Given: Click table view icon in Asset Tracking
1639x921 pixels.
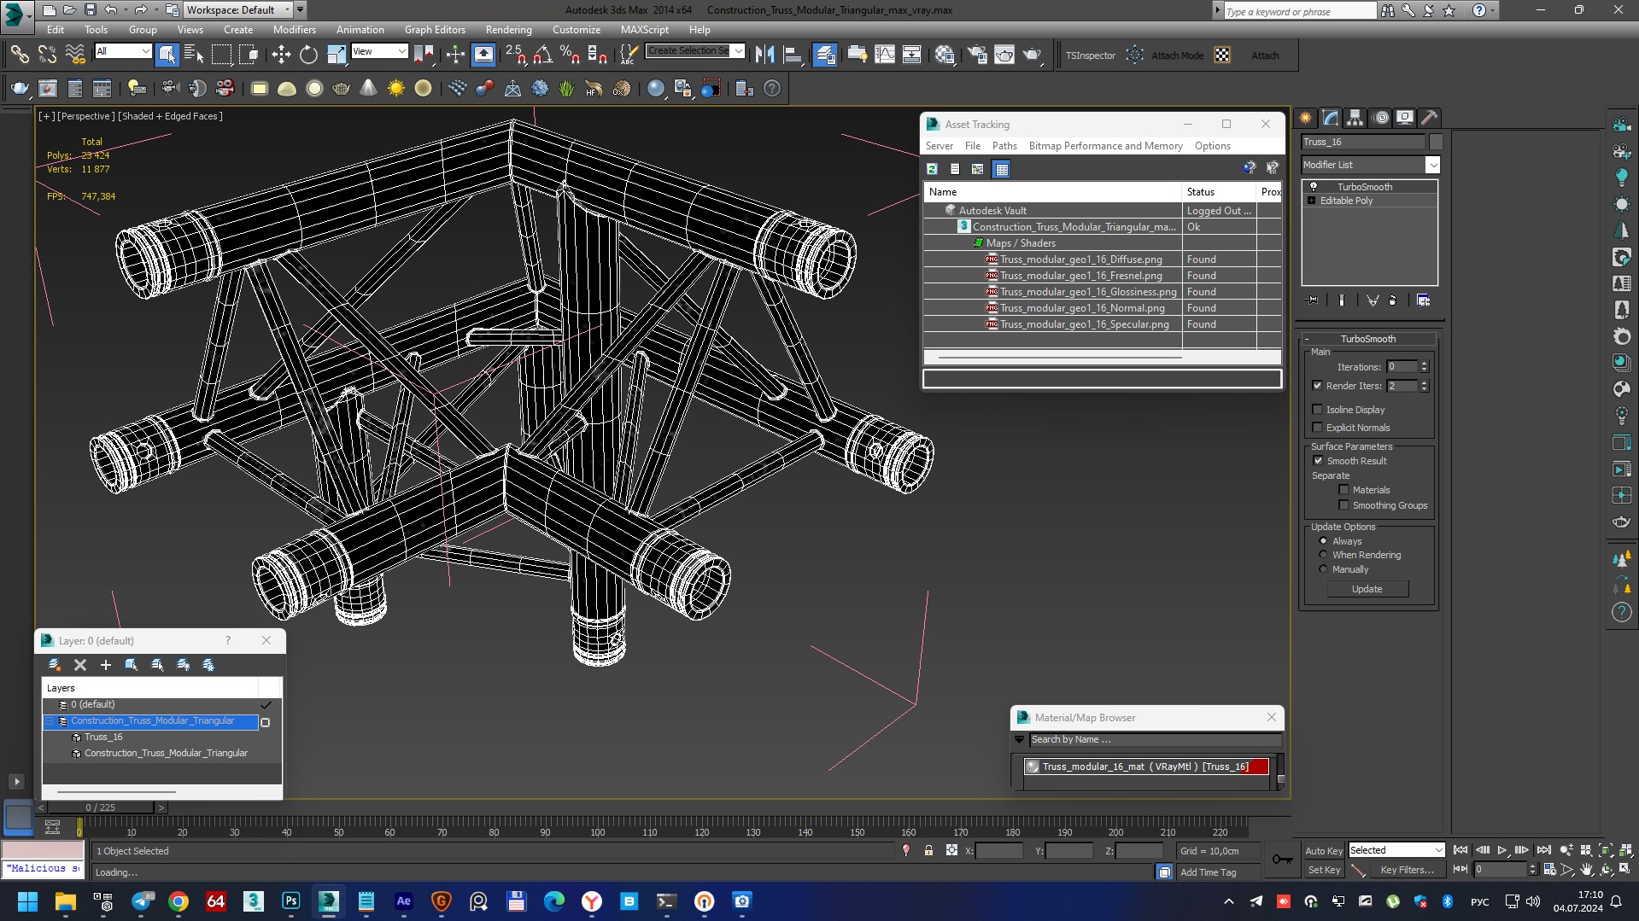Looking at the screenshot, I should tap(1002, 169).
